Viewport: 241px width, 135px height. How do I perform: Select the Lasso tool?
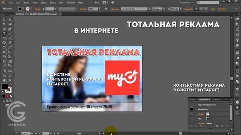click(x=10, y=24)
